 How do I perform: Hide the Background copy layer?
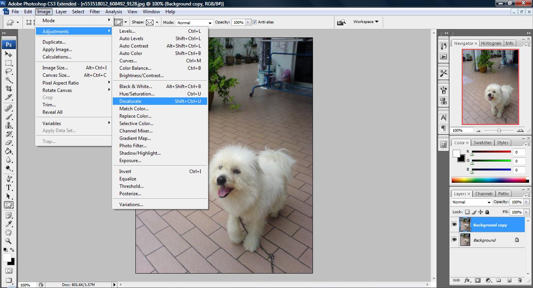(454, 225)
